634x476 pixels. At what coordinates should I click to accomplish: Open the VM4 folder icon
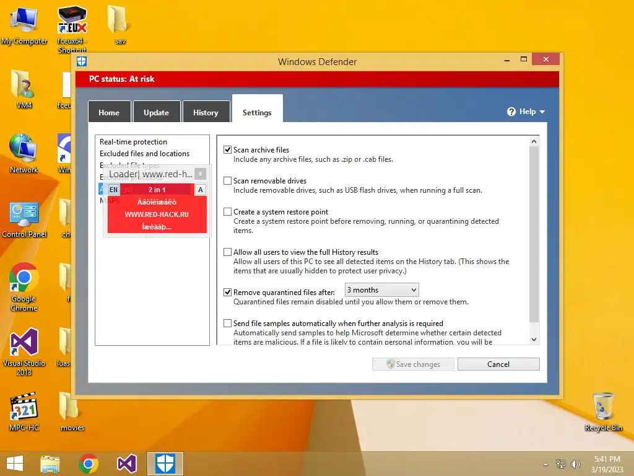tap(24, 89)
